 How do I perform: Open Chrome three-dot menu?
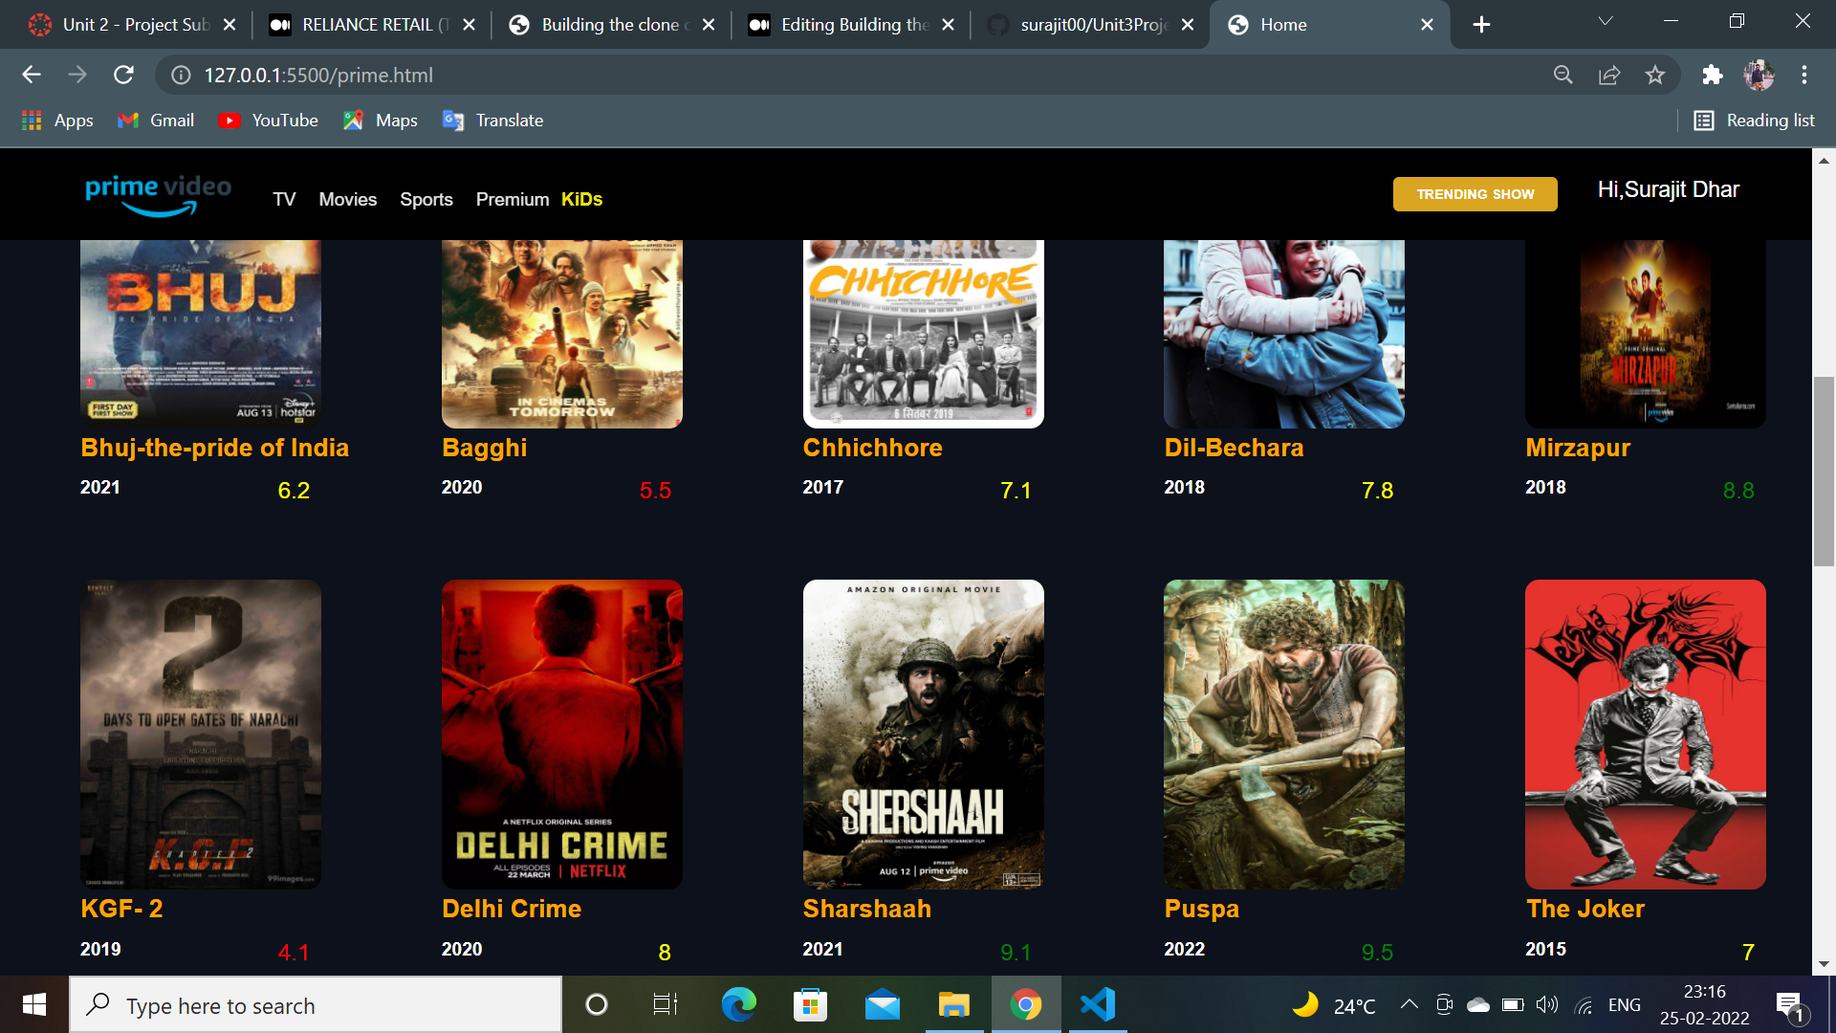pos(1803,75)
